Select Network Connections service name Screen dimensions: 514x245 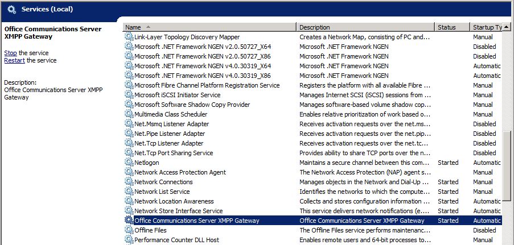click(x=163, y=182)
